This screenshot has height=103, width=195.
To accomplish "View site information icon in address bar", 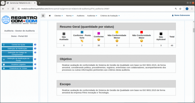I will [19, 9].
